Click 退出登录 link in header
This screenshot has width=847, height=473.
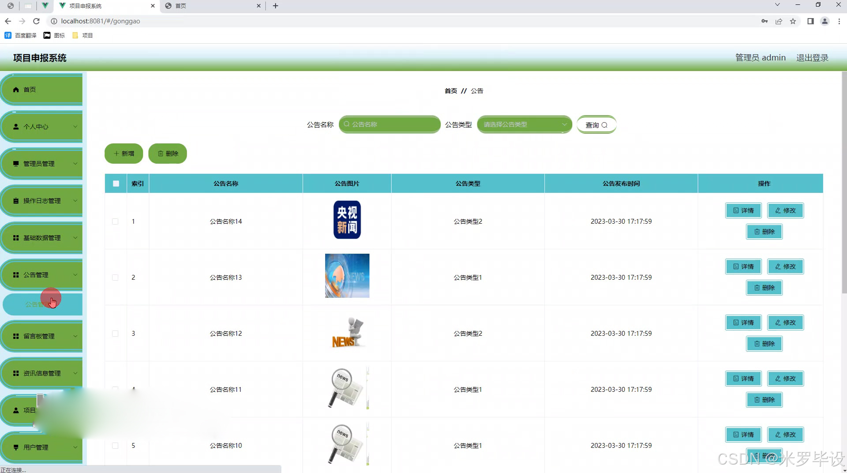(812, 58)
